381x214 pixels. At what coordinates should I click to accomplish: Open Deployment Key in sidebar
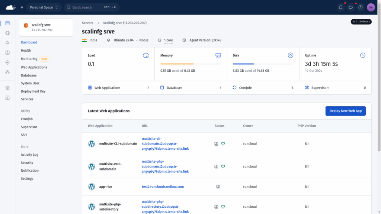pyautogui.click(x=33, y=91)
